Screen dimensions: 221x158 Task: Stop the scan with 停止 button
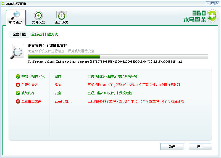click(x=200, y=147)
